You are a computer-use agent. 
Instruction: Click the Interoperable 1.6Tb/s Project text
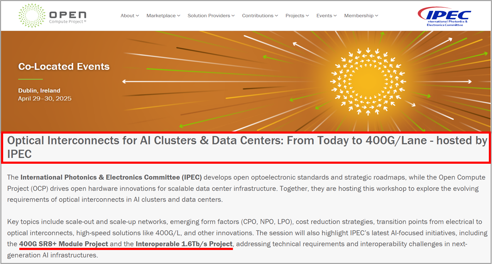[184, 244]
